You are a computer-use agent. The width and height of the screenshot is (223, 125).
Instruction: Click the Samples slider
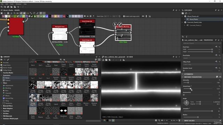[x=198, y=111]
